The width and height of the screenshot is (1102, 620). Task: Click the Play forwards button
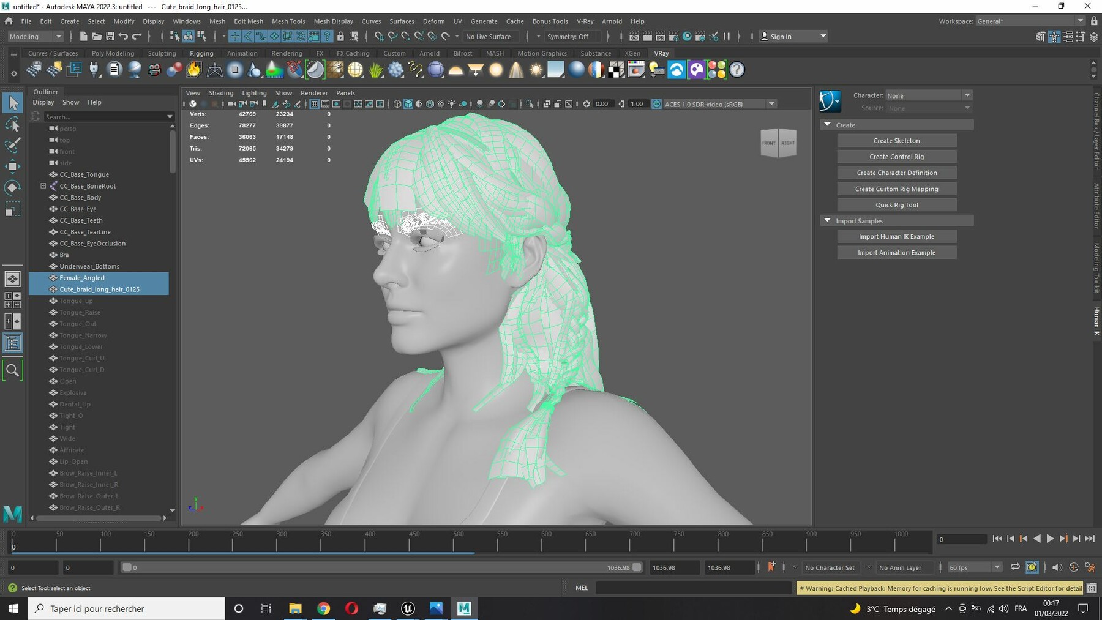[1051, 539]
